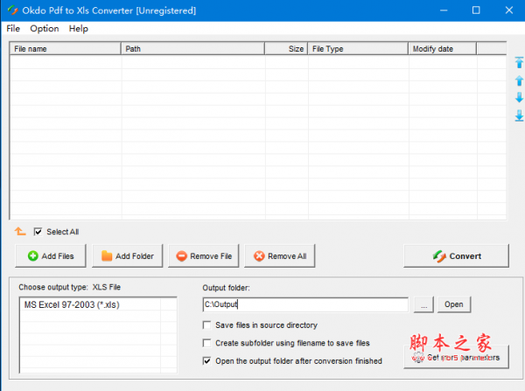The height and width of the screenshot is (391, 525).
Task: Enable Save files in source directory
Action: pos(206,325)
